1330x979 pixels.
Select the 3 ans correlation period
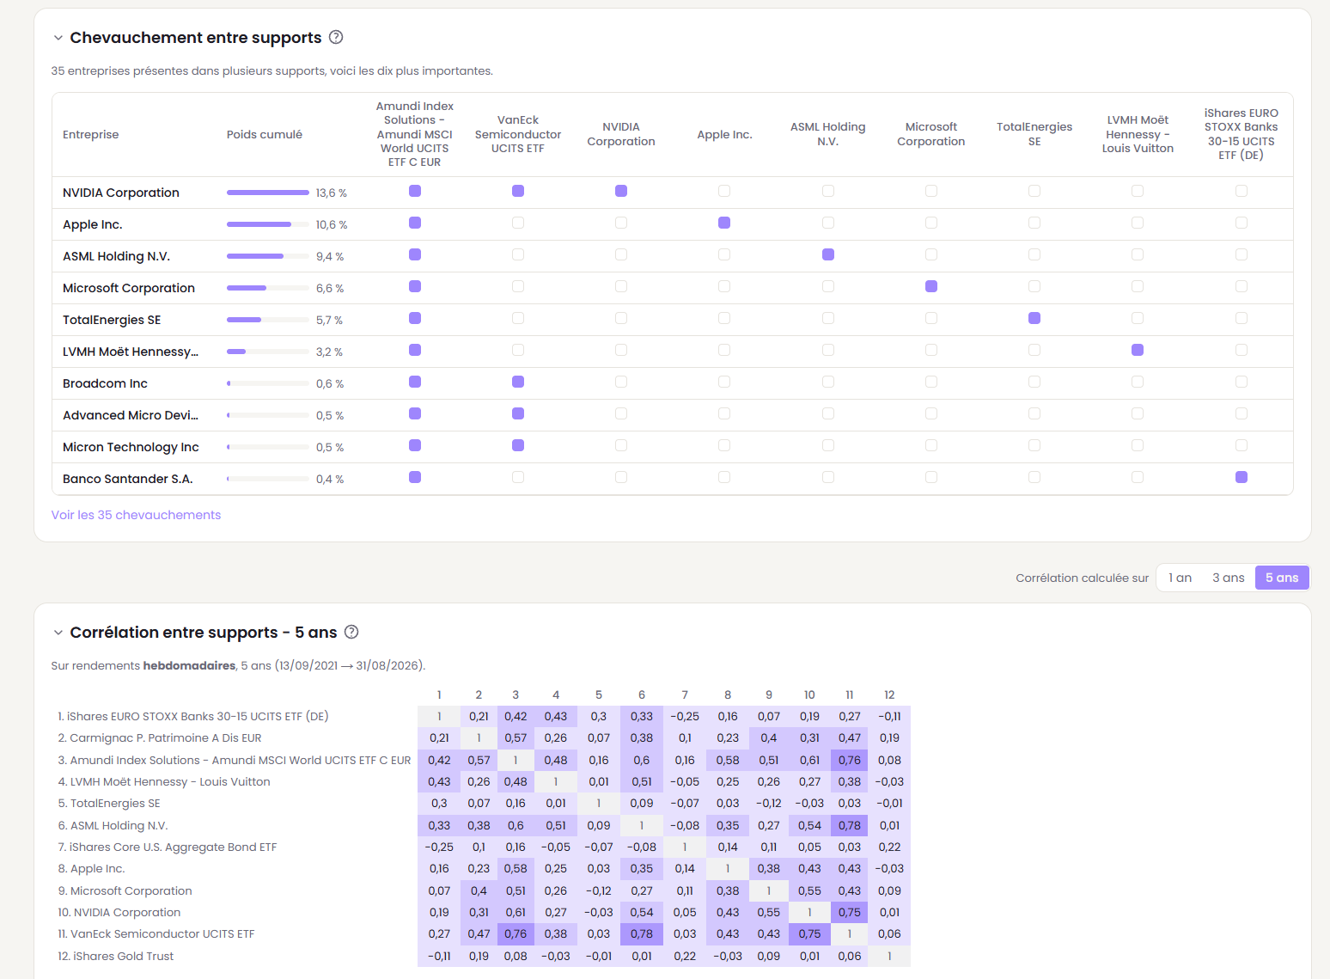click(1228, 578)
